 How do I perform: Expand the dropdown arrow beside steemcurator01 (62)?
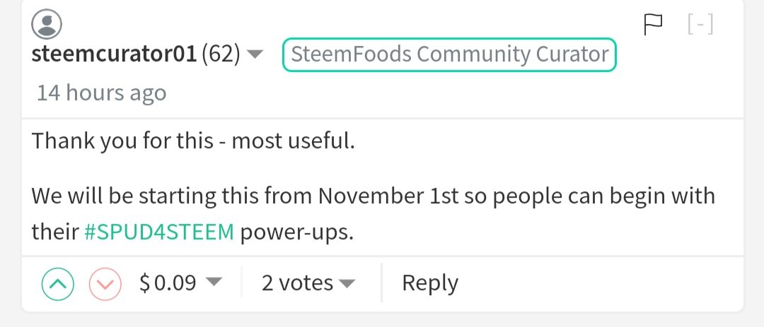(x=255, y=54)
